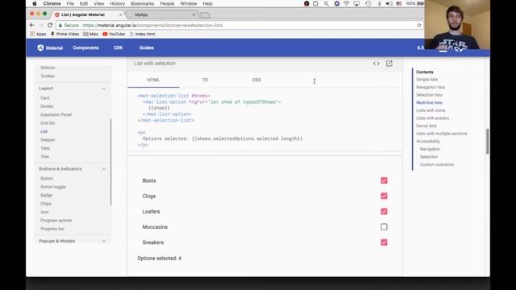The width and height of the screenshot is (516, 290).
Task: Go to Expansion Panel in sidebar
Action: coord(56,114)
